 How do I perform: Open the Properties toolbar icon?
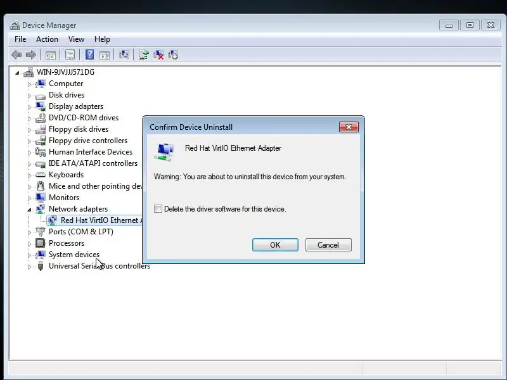pos(70,55)
